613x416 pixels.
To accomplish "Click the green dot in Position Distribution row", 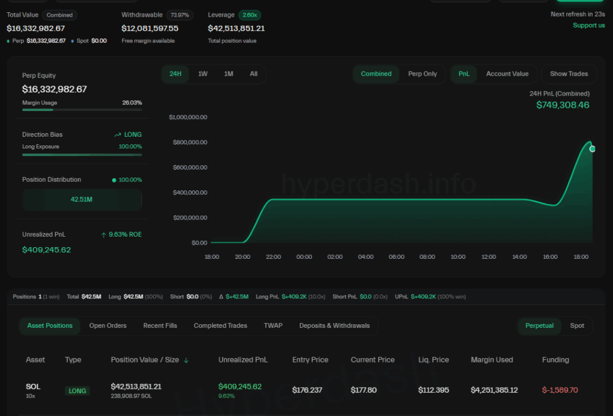I will point(114,180).
